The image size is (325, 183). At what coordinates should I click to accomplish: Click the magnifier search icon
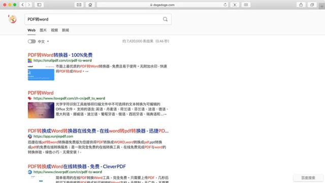click(165, 19)
